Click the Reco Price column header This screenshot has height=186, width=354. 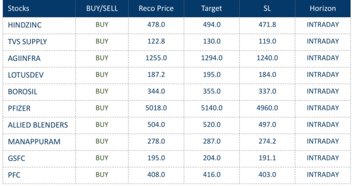pos(156,8)
